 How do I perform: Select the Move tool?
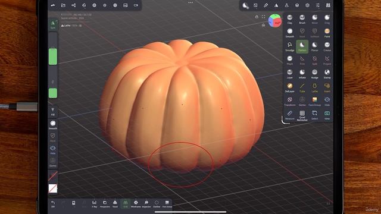click(315, 19)
